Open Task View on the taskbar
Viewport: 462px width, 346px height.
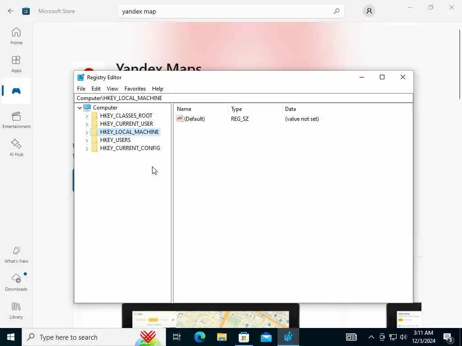point(177,337)
